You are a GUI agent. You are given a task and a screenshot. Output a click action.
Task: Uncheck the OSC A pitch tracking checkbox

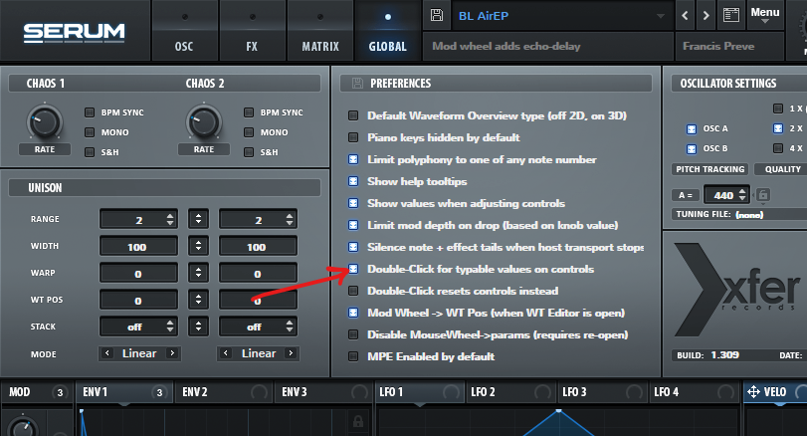pos(692,129)
